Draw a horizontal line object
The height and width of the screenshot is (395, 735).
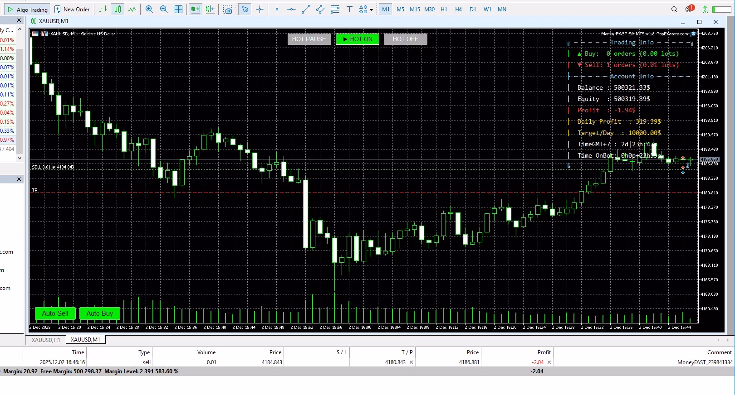click(291, 10)
